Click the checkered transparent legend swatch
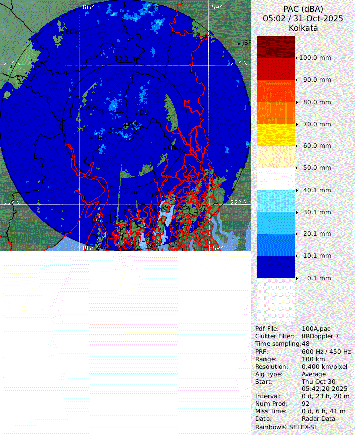 (x=276, y=301)
